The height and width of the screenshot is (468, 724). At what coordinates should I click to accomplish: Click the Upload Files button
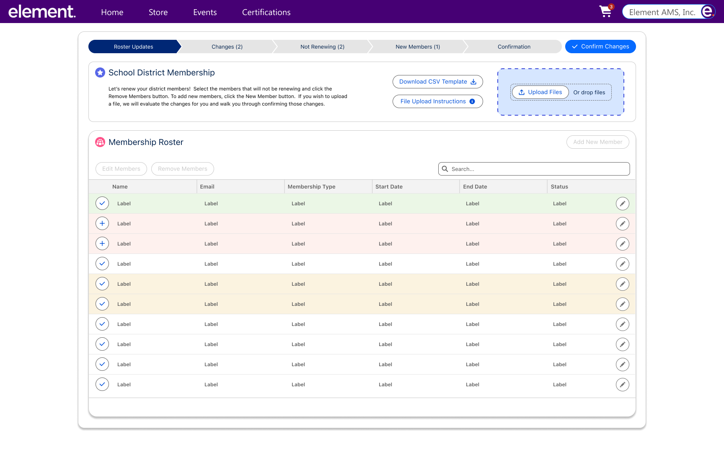tap(540, 92)
